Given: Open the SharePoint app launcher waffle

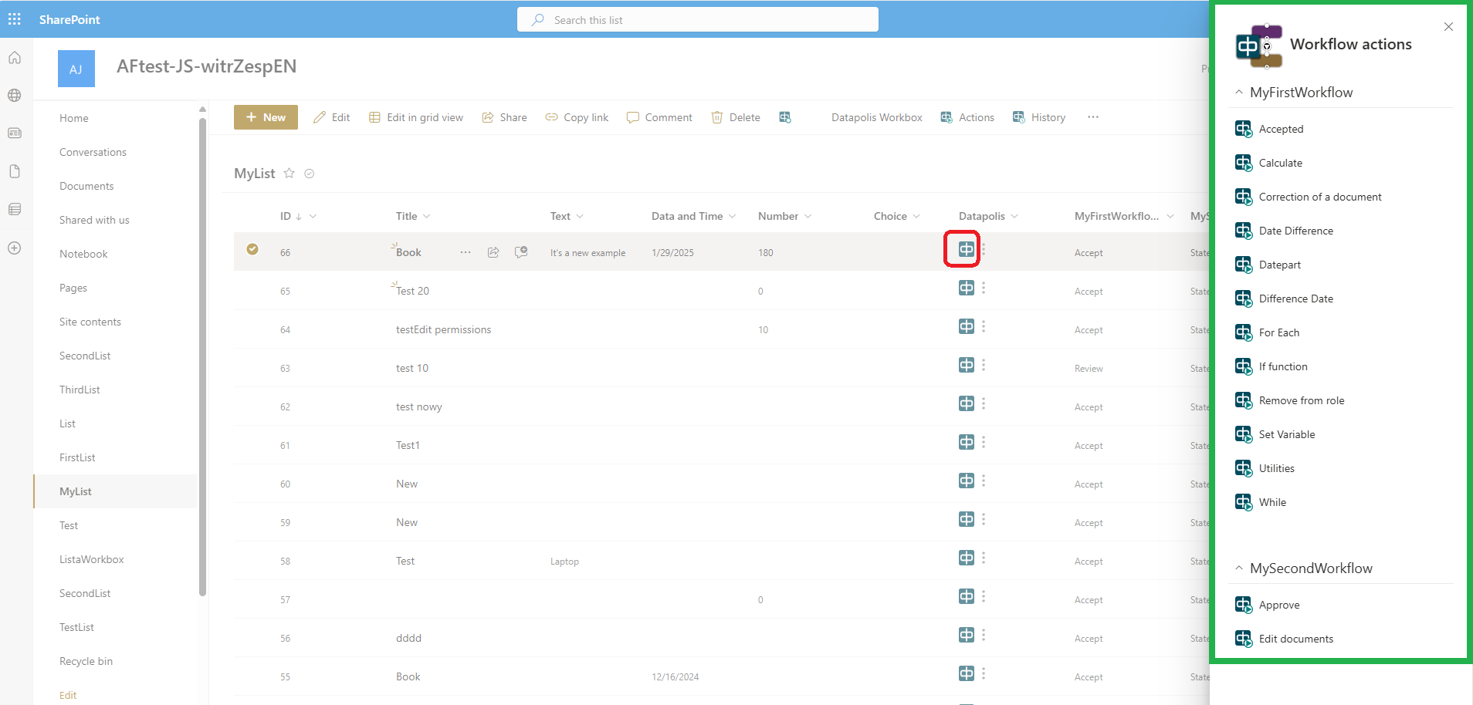Looking at the screenshot, I should [15, 19].
